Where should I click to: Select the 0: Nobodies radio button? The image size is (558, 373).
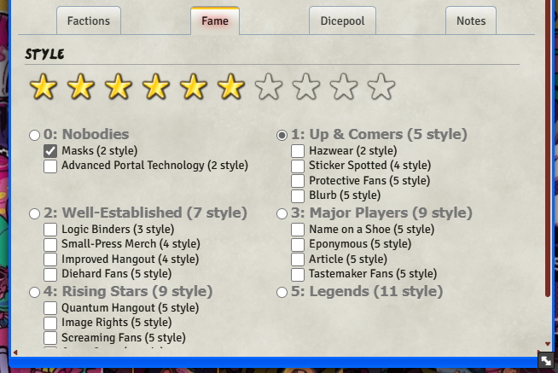pos(34,135)
